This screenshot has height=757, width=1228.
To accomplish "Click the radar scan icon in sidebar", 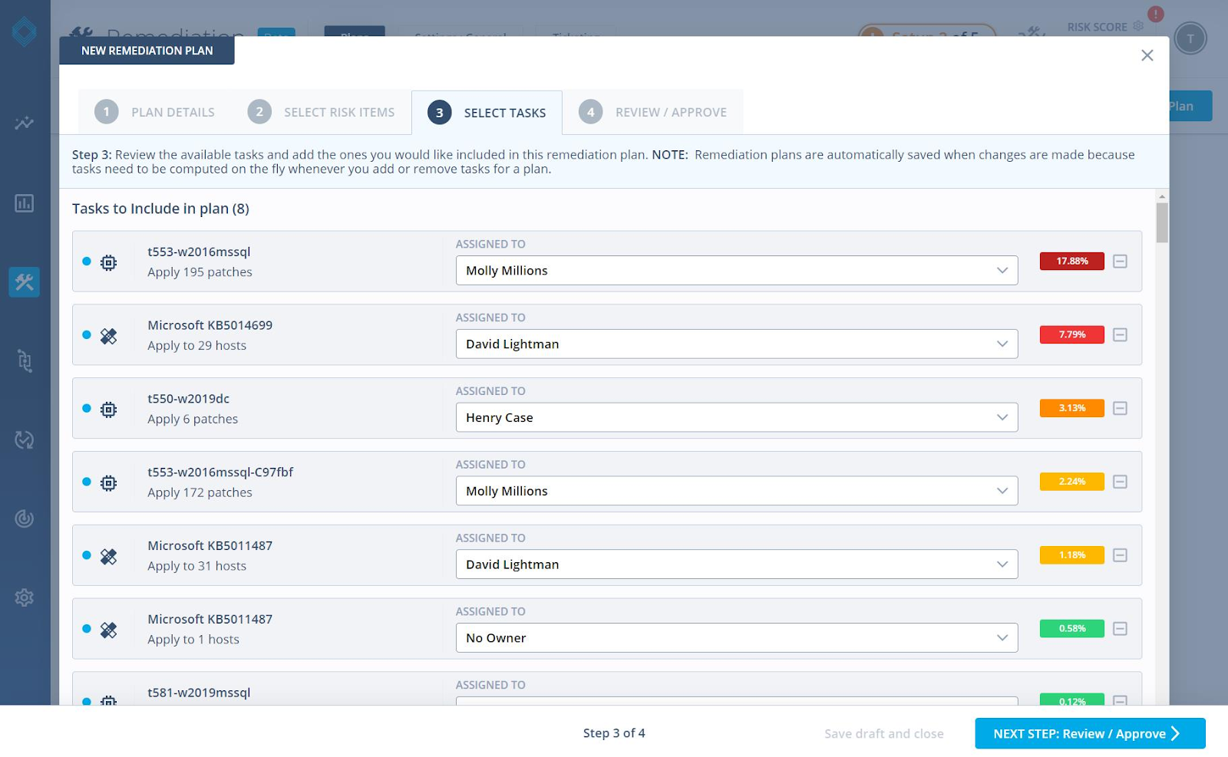I will (25, 518).
